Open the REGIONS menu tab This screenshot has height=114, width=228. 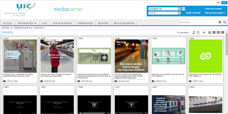tap(103, 23)
